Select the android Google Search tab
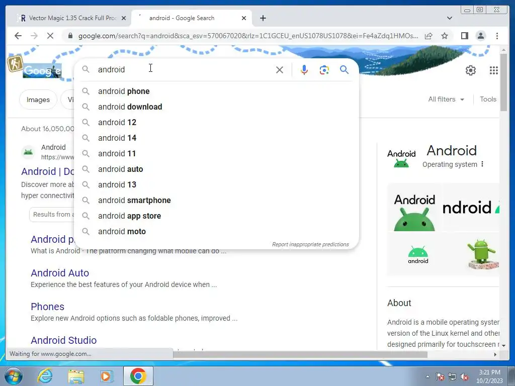The image size is (515, 386). 192,18
